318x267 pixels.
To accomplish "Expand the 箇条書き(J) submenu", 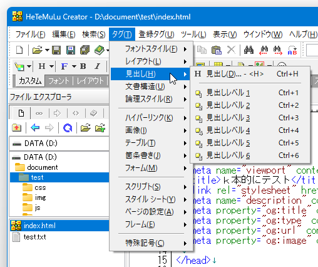I will pos(151,155).
